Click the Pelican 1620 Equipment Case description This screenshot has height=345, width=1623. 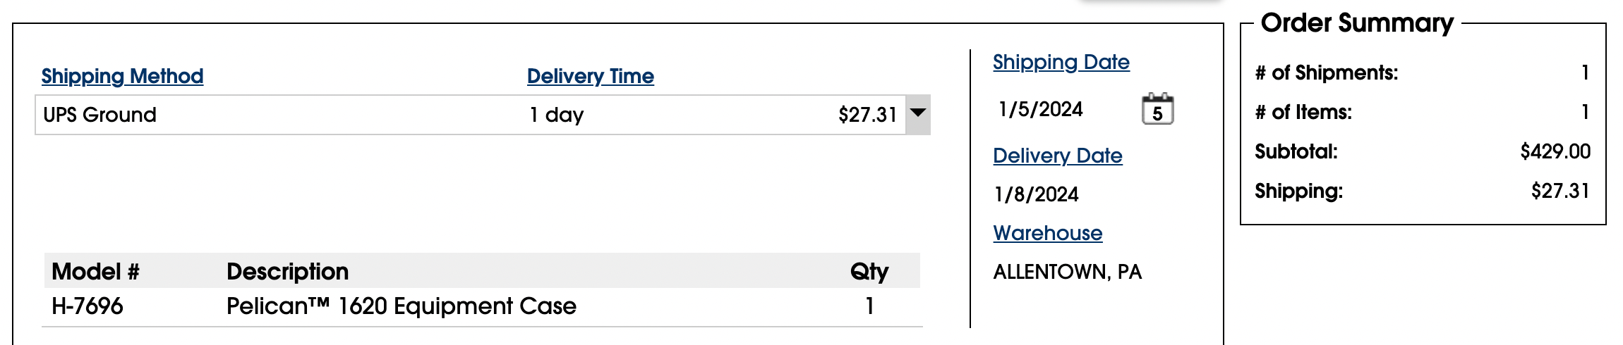click(401, 306)
